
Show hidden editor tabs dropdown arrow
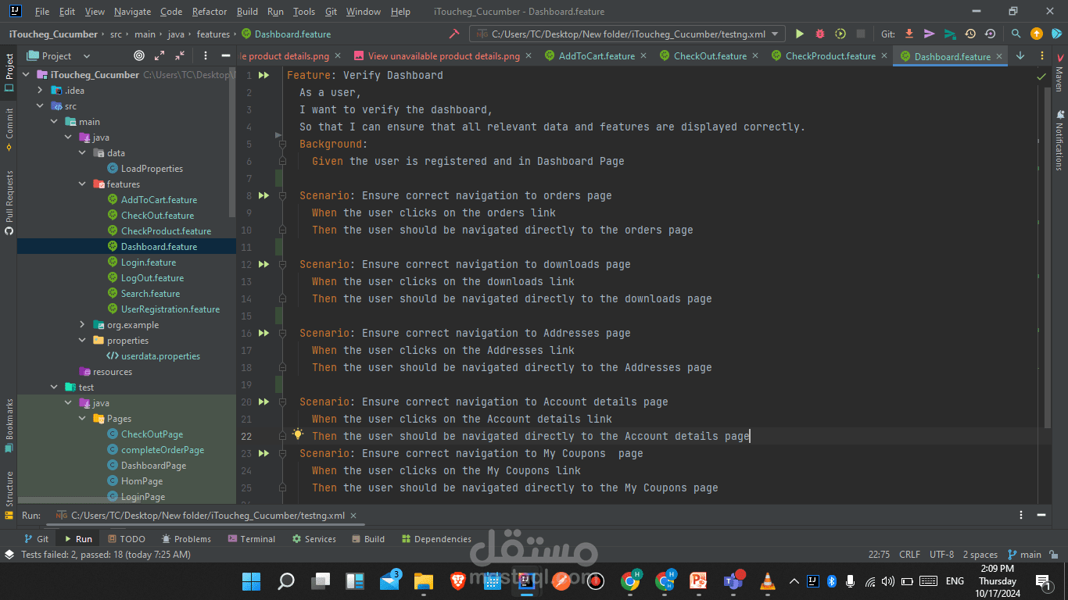pyautogui.click(x=1020, y=56)
